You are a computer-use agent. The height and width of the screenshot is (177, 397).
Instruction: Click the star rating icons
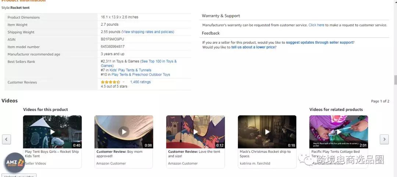[x=110, y=82]
